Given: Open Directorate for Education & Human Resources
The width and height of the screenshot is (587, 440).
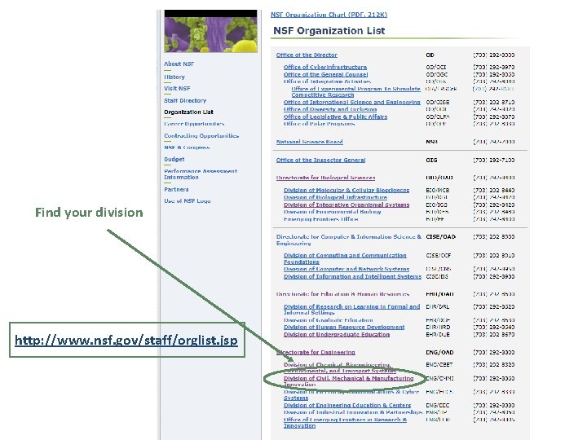Looking at the screenshot, I should 342,294.
